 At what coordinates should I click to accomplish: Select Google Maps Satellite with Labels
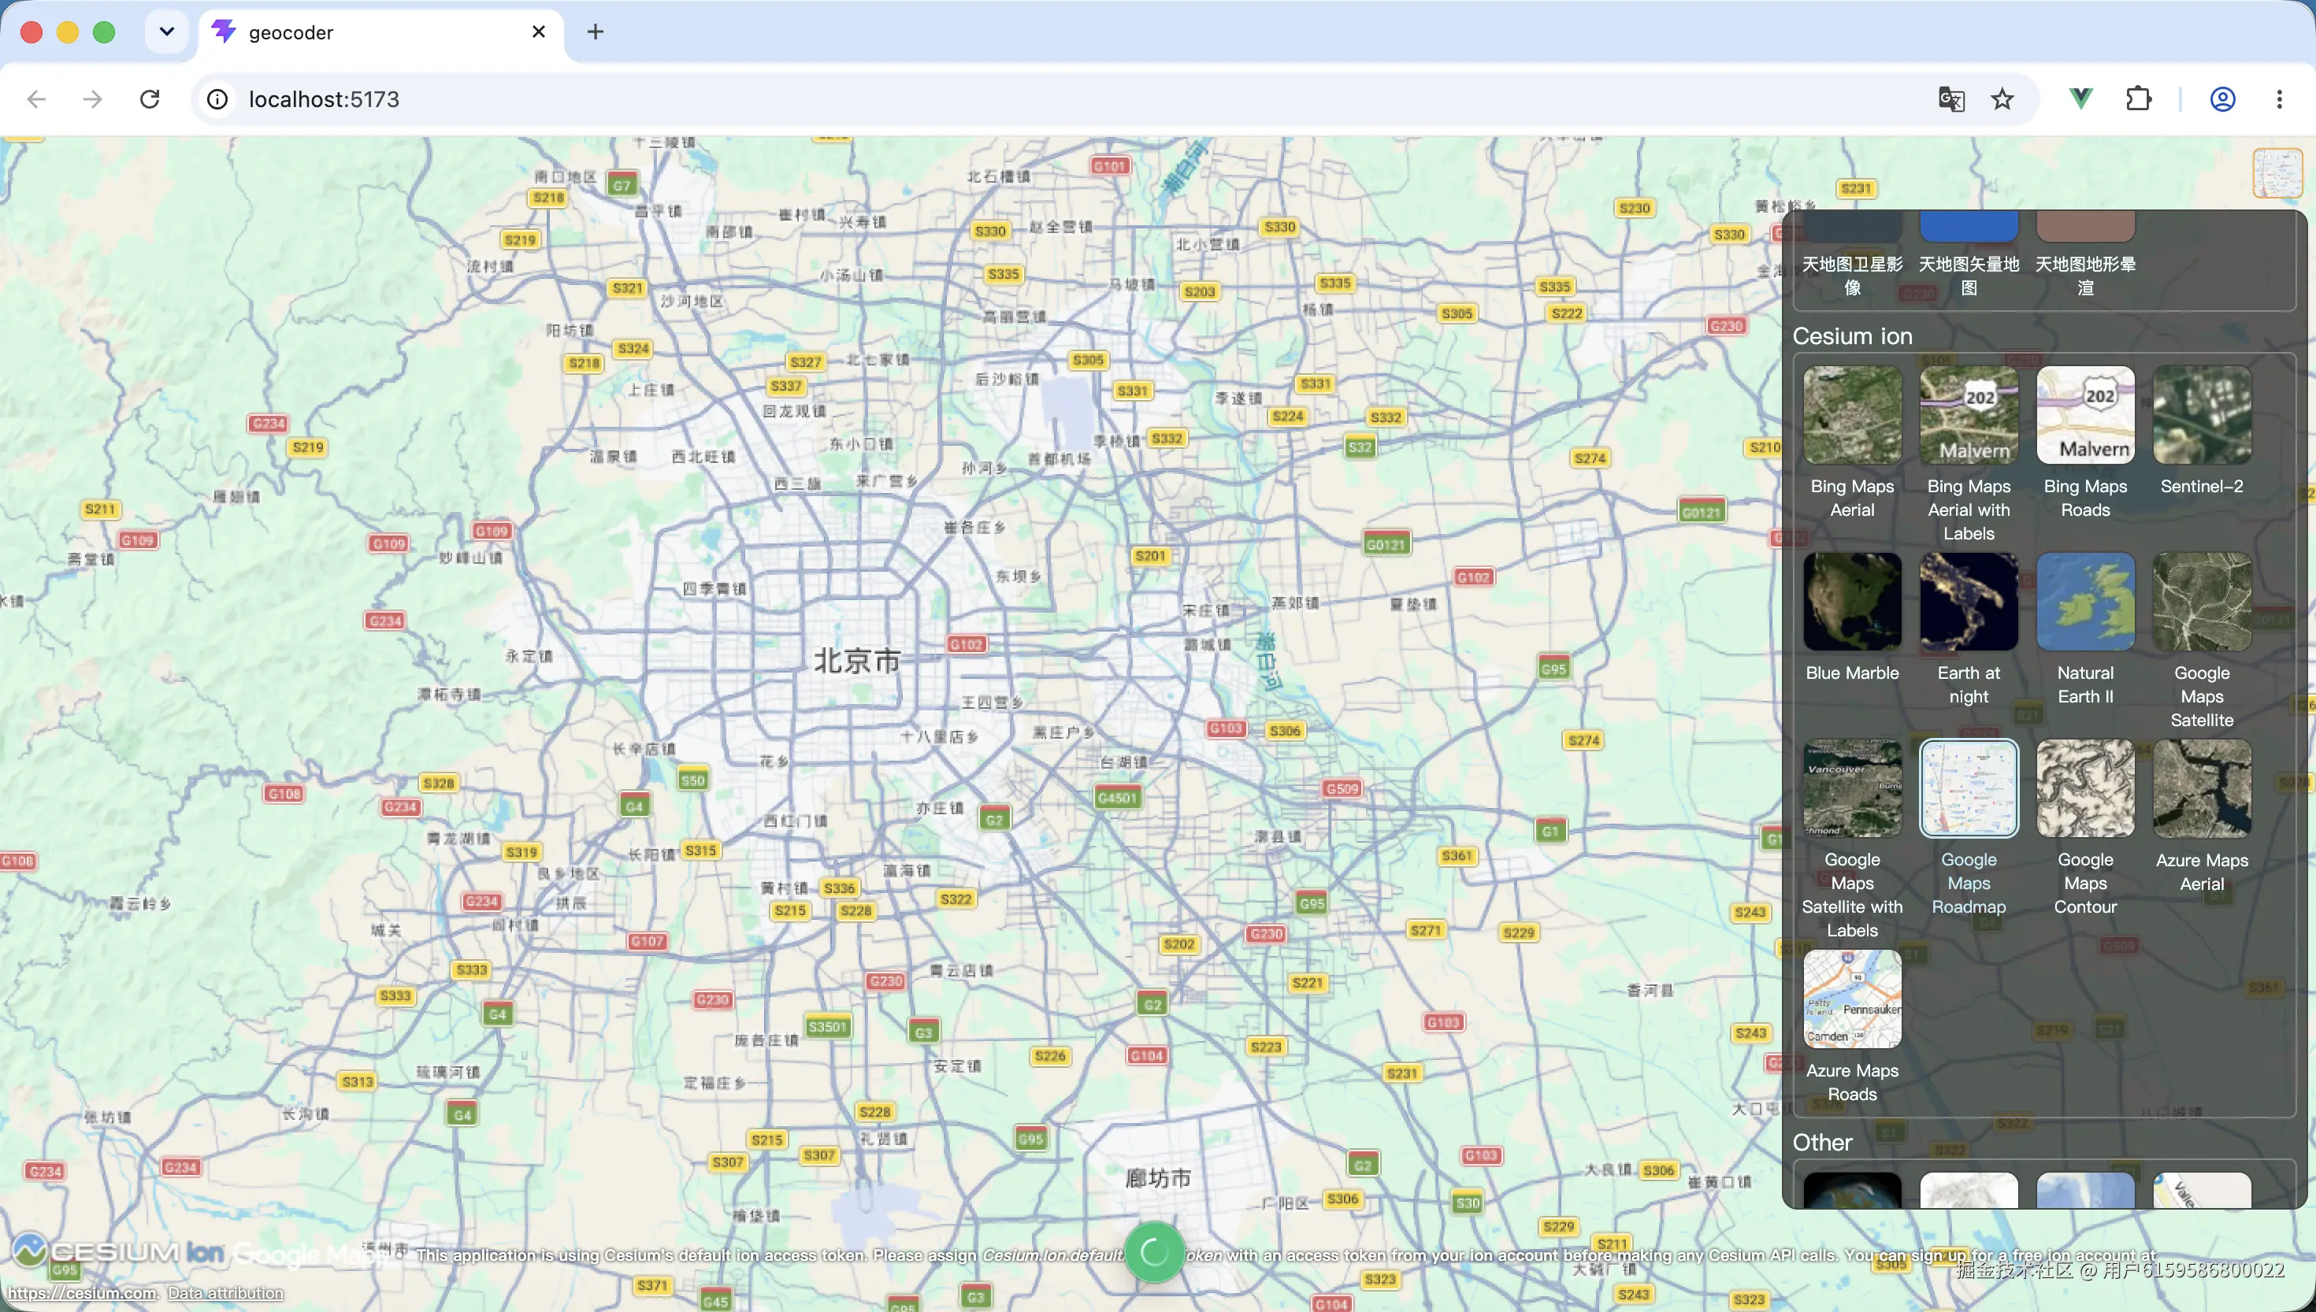pos(1852,839)
